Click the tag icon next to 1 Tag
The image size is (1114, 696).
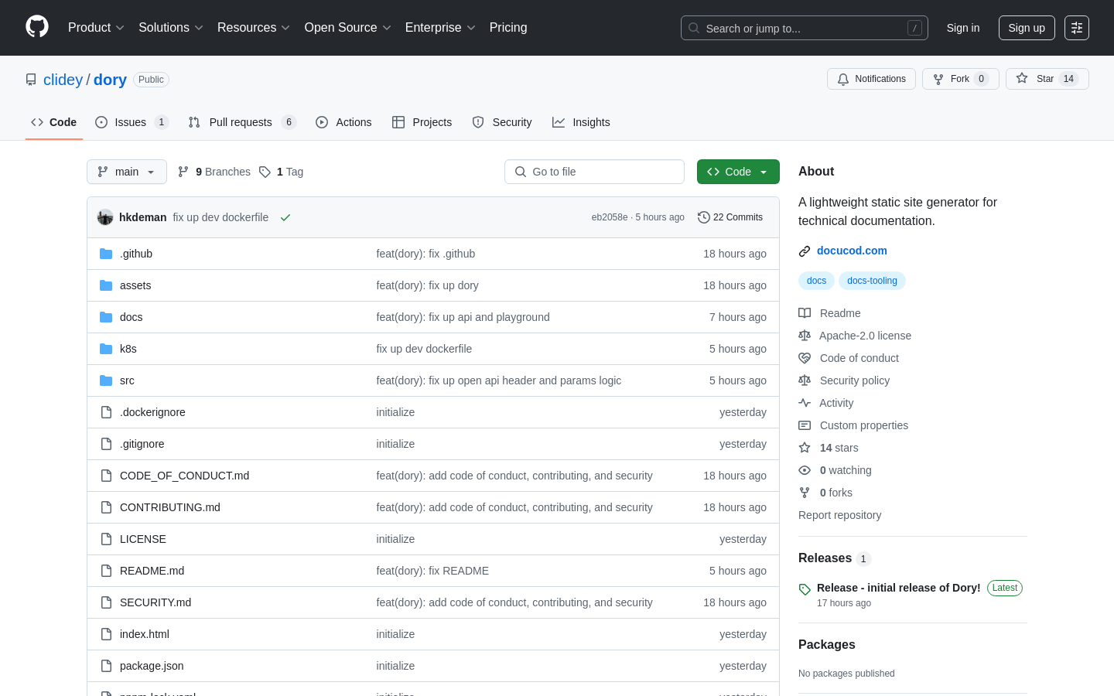tap(265, 172)
